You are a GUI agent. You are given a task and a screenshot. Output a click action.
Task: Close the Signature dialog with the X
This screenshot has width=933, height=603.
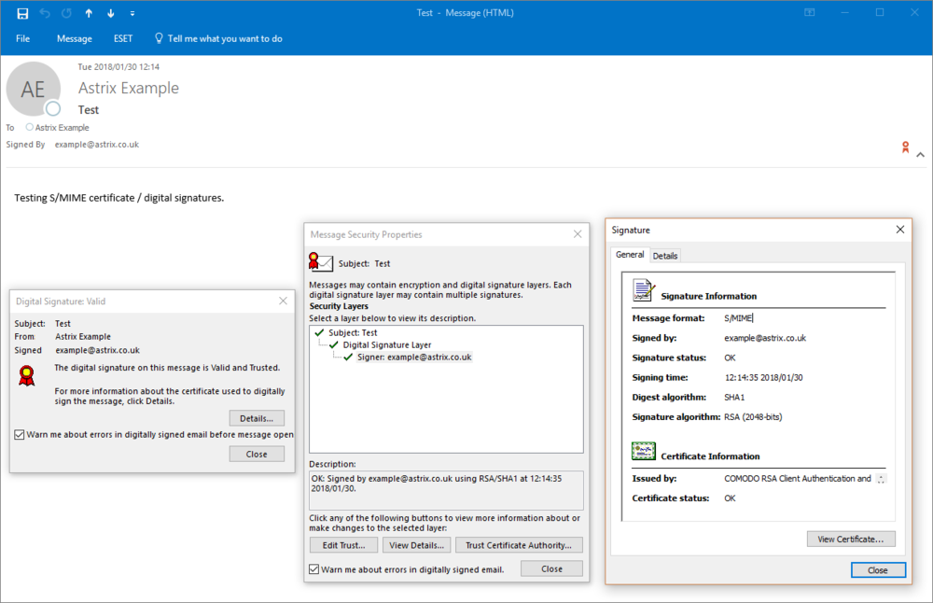900,230
